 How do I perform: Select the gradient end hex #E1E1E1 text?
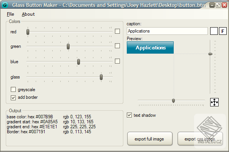click(32, 127)
